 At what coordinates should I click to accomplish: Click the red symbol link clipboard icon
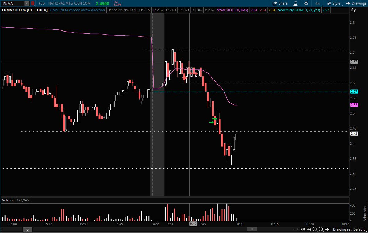33,3
